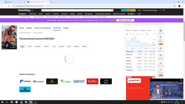Click the clock icon on Платина row

[154, 64]
